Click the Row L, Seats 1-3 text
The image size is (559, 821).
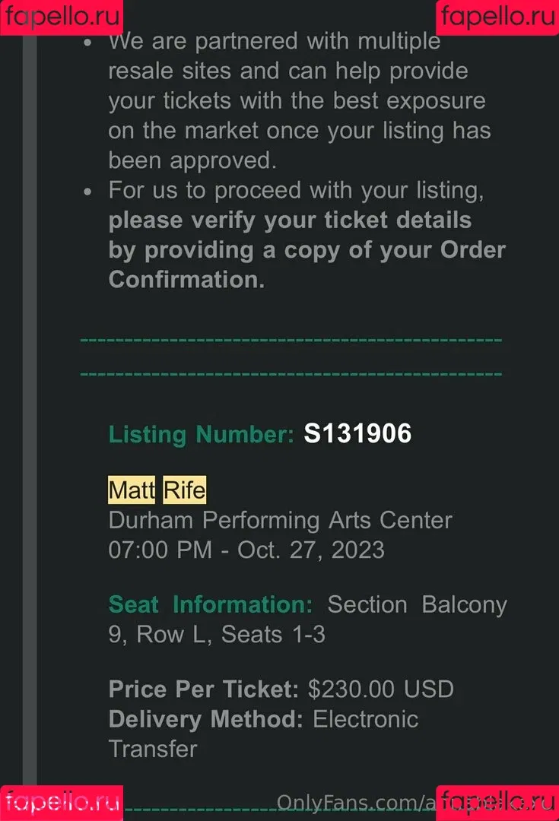[231, 635]
